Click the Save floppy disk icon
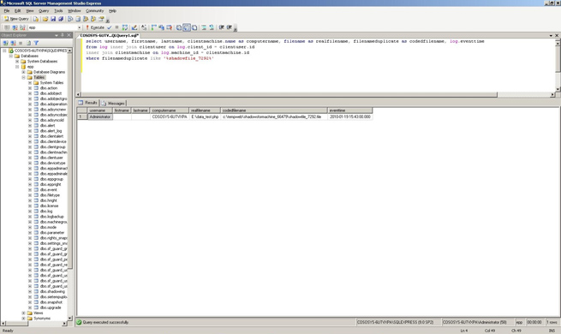Image resolution: width=561 pixels, height=334 pixels. point(53,19)
